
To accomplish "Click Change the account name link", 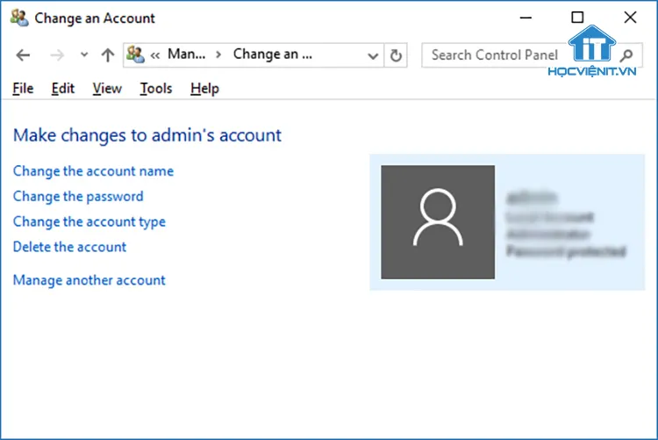I will [x=93, y=171].
